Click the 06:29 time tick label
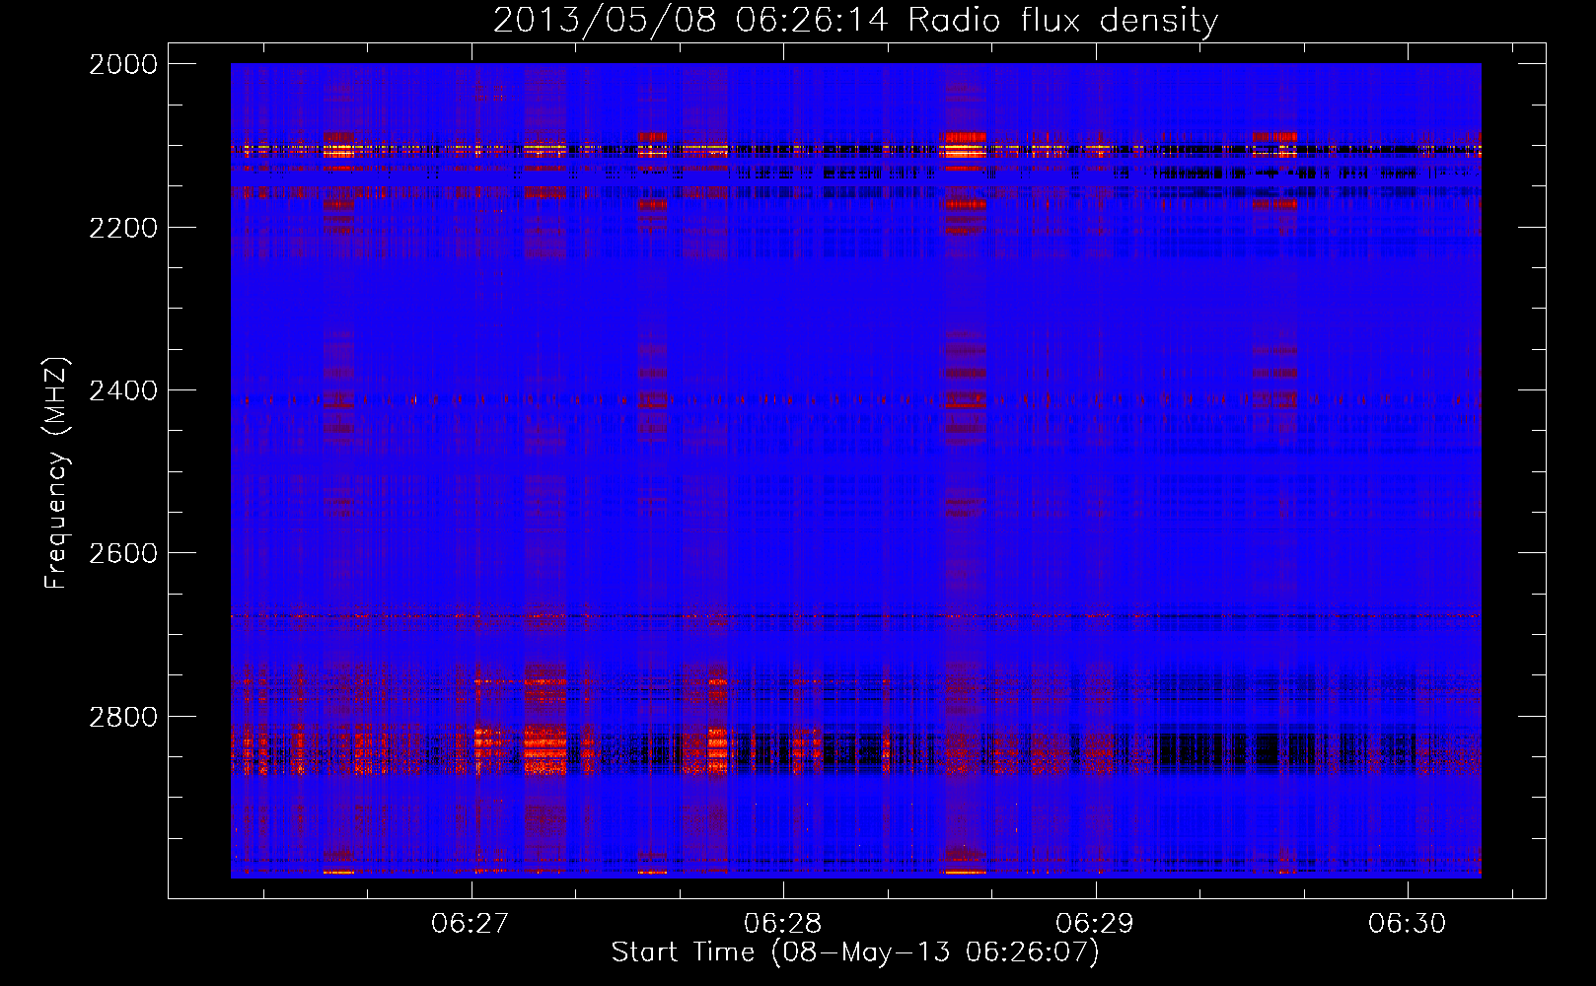Screen dimensions: 1596x986 1095,923
